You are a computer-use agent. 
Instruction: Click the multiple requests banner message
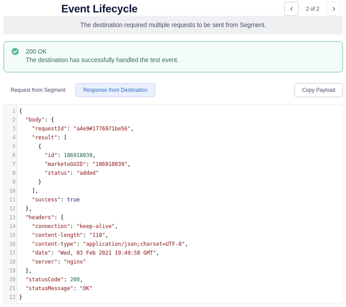click(173, 25)
